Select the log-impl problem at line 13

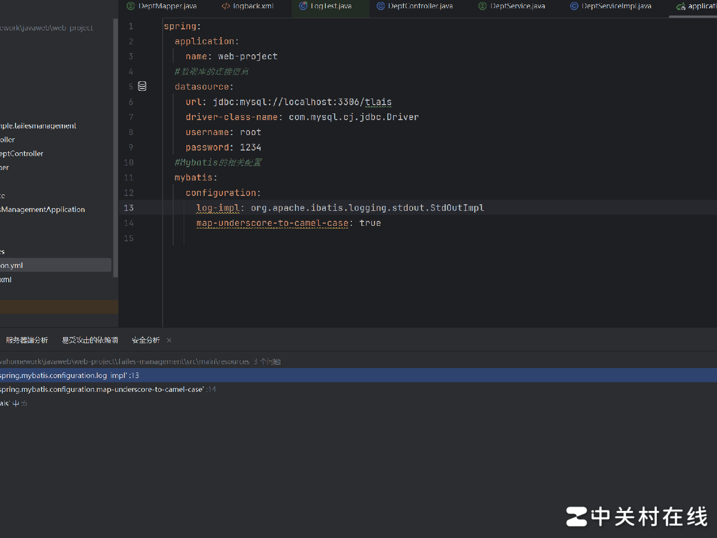click(69, 375)
